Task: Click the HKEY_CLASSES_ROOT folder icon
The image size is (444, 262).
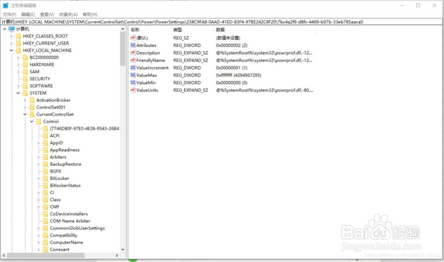Action: [19, 36]
